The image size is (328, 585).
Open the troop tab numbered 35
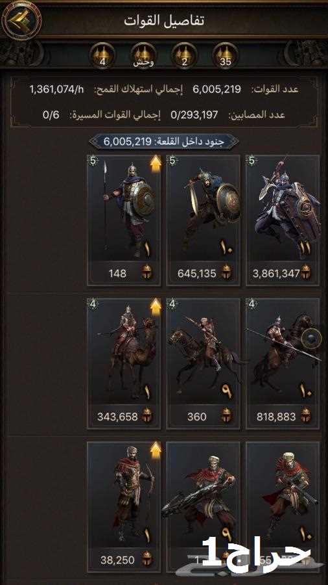(225, 56)
